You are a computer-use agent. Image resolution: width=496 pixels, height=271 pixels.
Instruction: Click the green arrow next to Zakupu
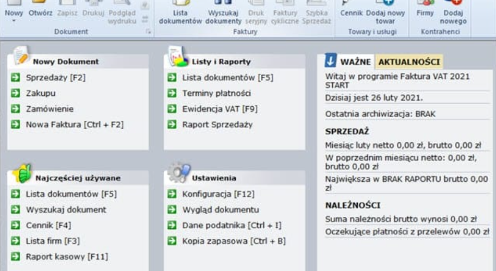point(16,93)
